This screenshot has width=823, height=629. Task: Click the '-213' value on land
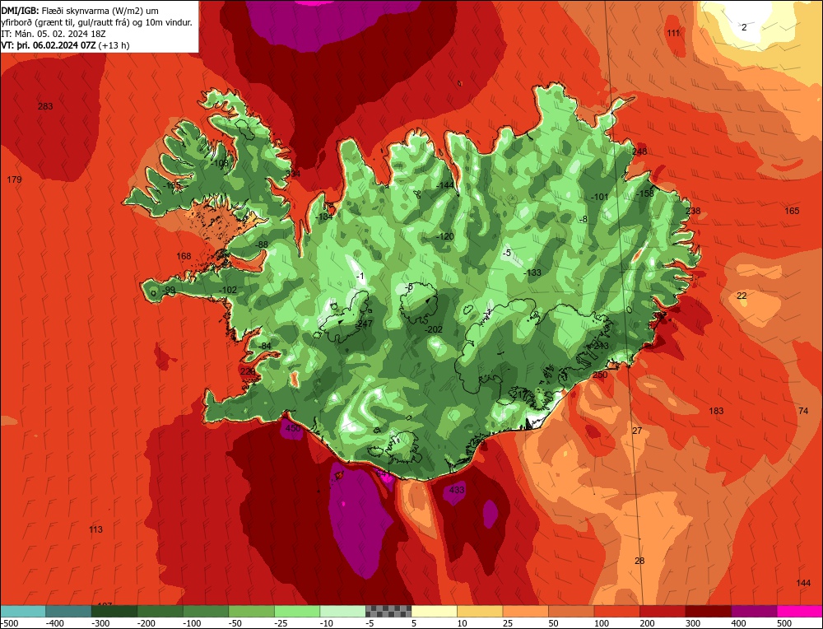[x=598, y=346]
